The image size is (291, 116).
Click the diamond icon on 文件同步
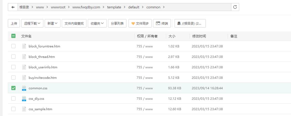click(x=133, y=23)
